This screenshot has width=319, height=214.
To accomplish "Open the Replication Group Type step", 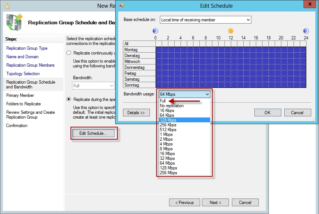I will pos(27,48).
